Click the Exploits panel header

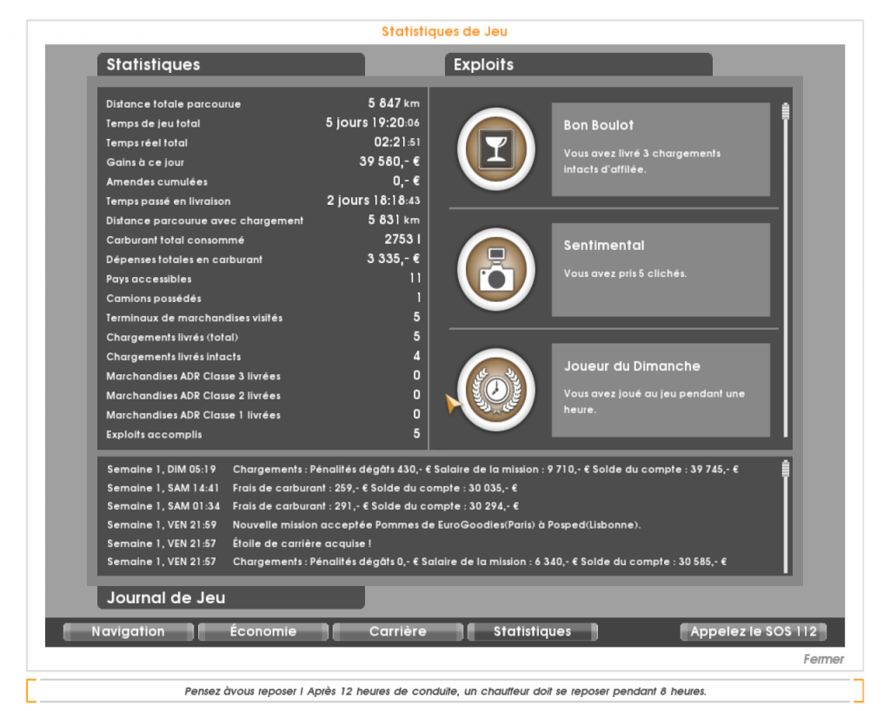578,64
